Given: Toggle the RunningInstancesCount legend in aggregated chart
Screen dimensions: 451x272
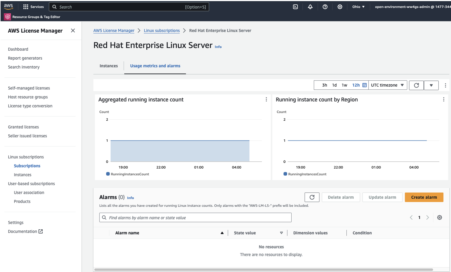Looking at the screenshot, I should 128,174.
